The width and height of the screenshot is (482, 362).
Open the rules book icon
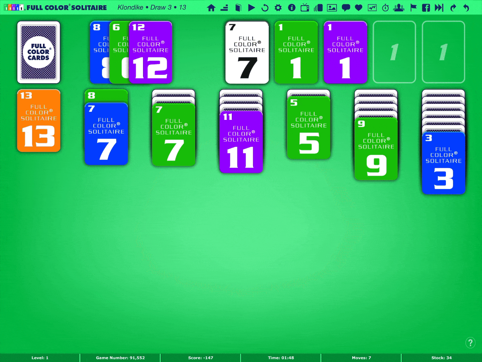pos(238,8)
